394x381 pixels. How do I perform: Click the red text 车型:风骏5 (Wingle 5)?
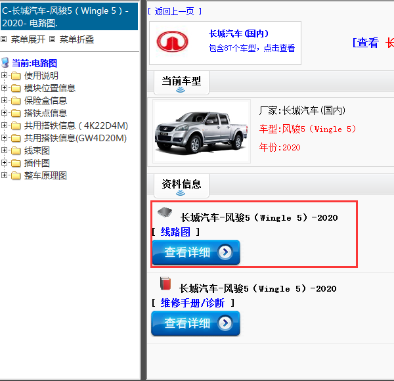point(307,129)
